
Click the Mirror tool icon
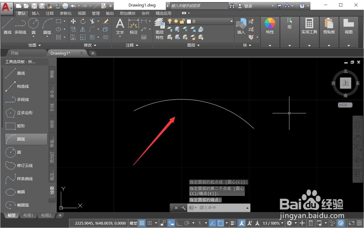pos(83,29)
